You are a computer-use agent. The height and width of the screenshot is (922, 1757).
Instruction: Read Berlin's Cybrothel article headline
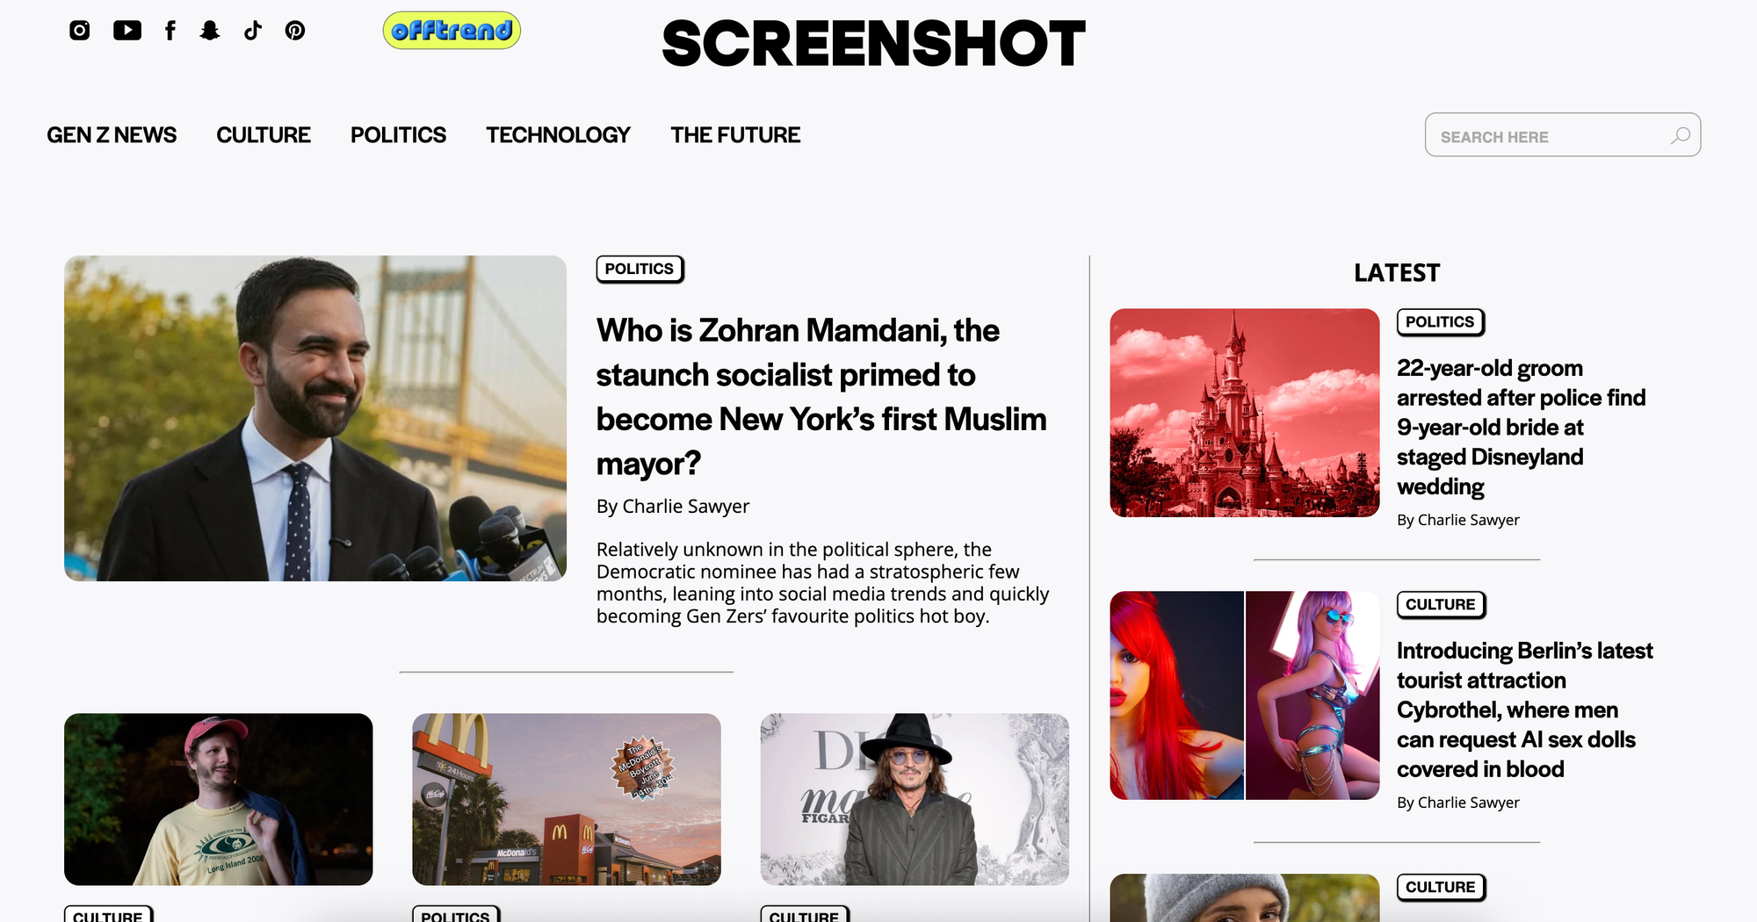[1525, 710]
